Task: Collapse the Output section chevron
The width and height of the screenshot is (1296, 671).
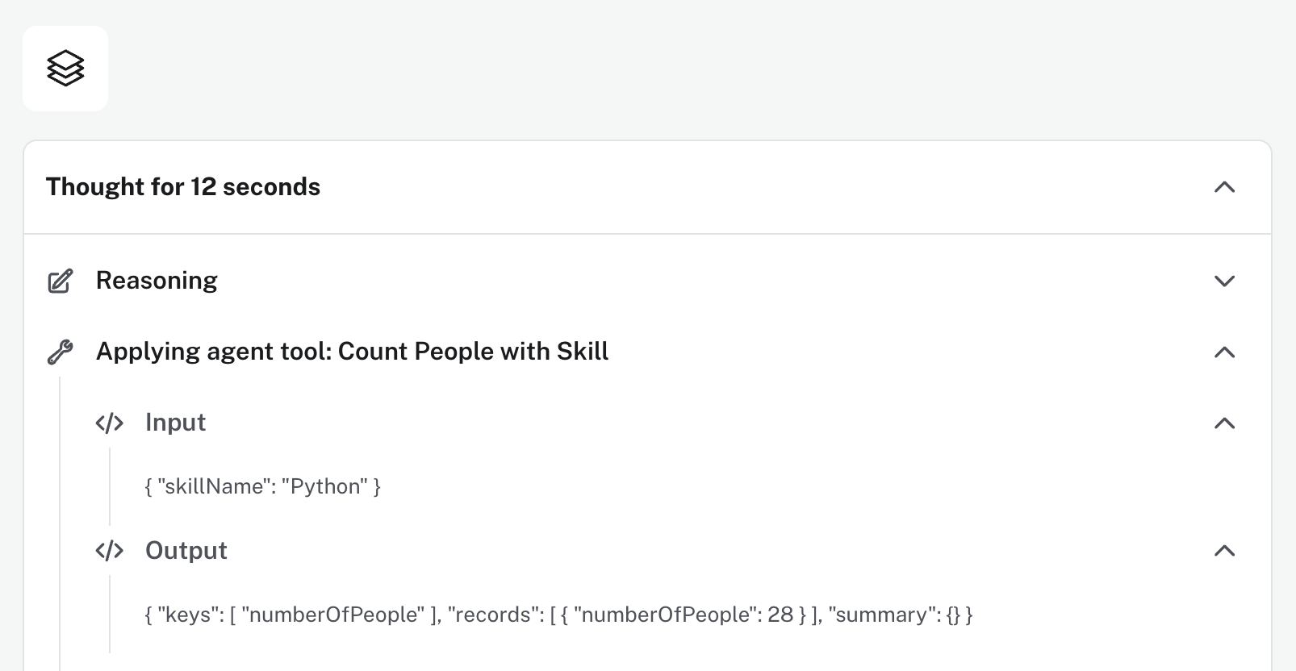Action: (1224, 551)
